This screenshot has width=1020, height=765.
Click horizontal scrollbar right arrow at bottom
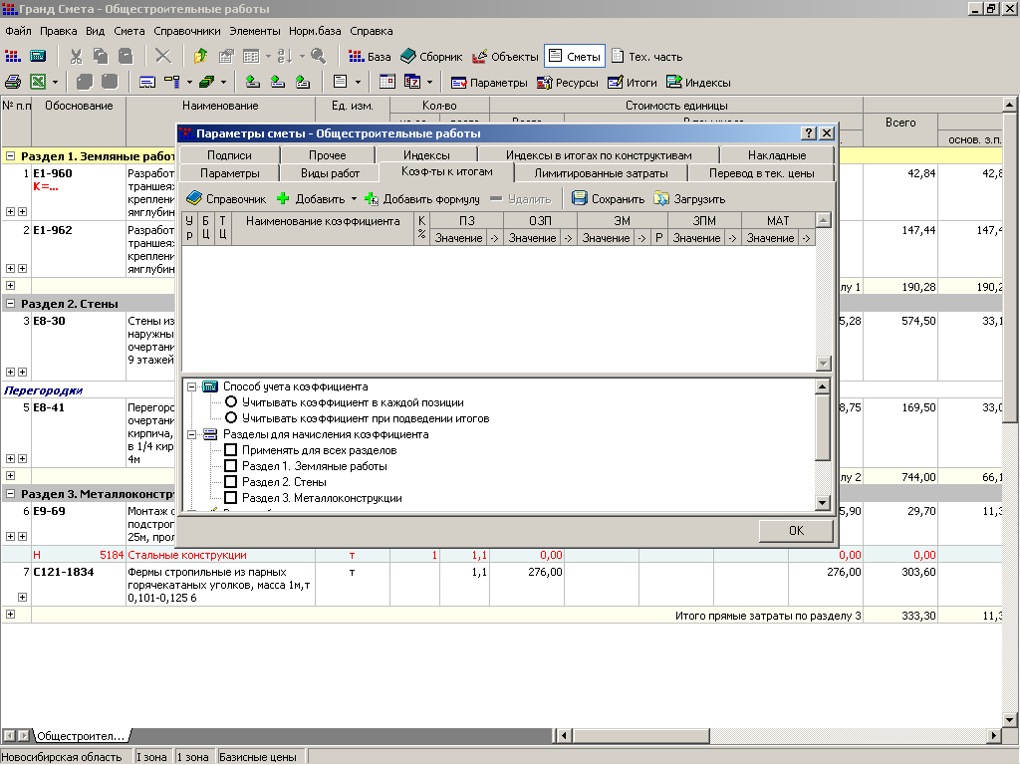pos(993,736)
